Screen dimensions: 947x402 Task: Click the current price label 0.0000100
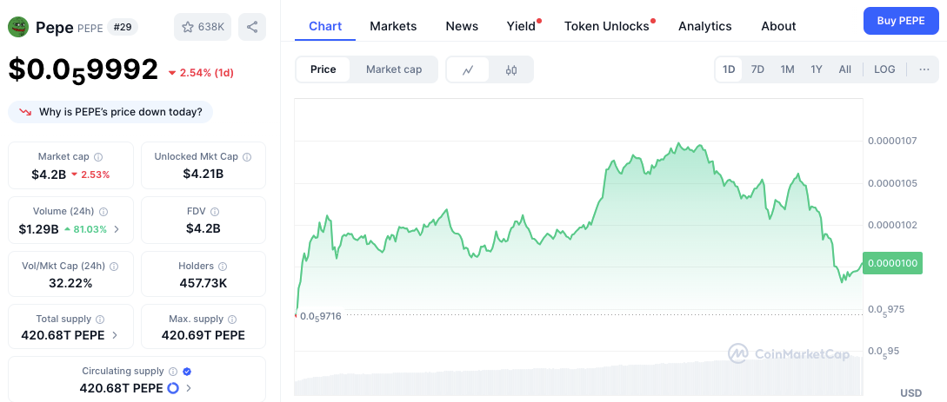891,263
